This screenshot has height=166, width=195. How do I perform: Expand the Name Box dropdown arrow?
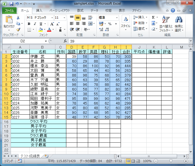tap(46, 41)
